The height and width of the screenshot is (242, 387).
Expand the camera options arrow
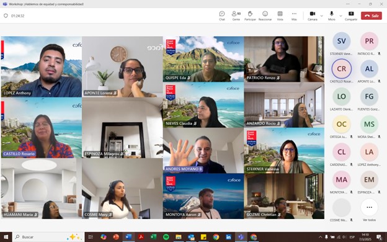click(x=322, y=16)
